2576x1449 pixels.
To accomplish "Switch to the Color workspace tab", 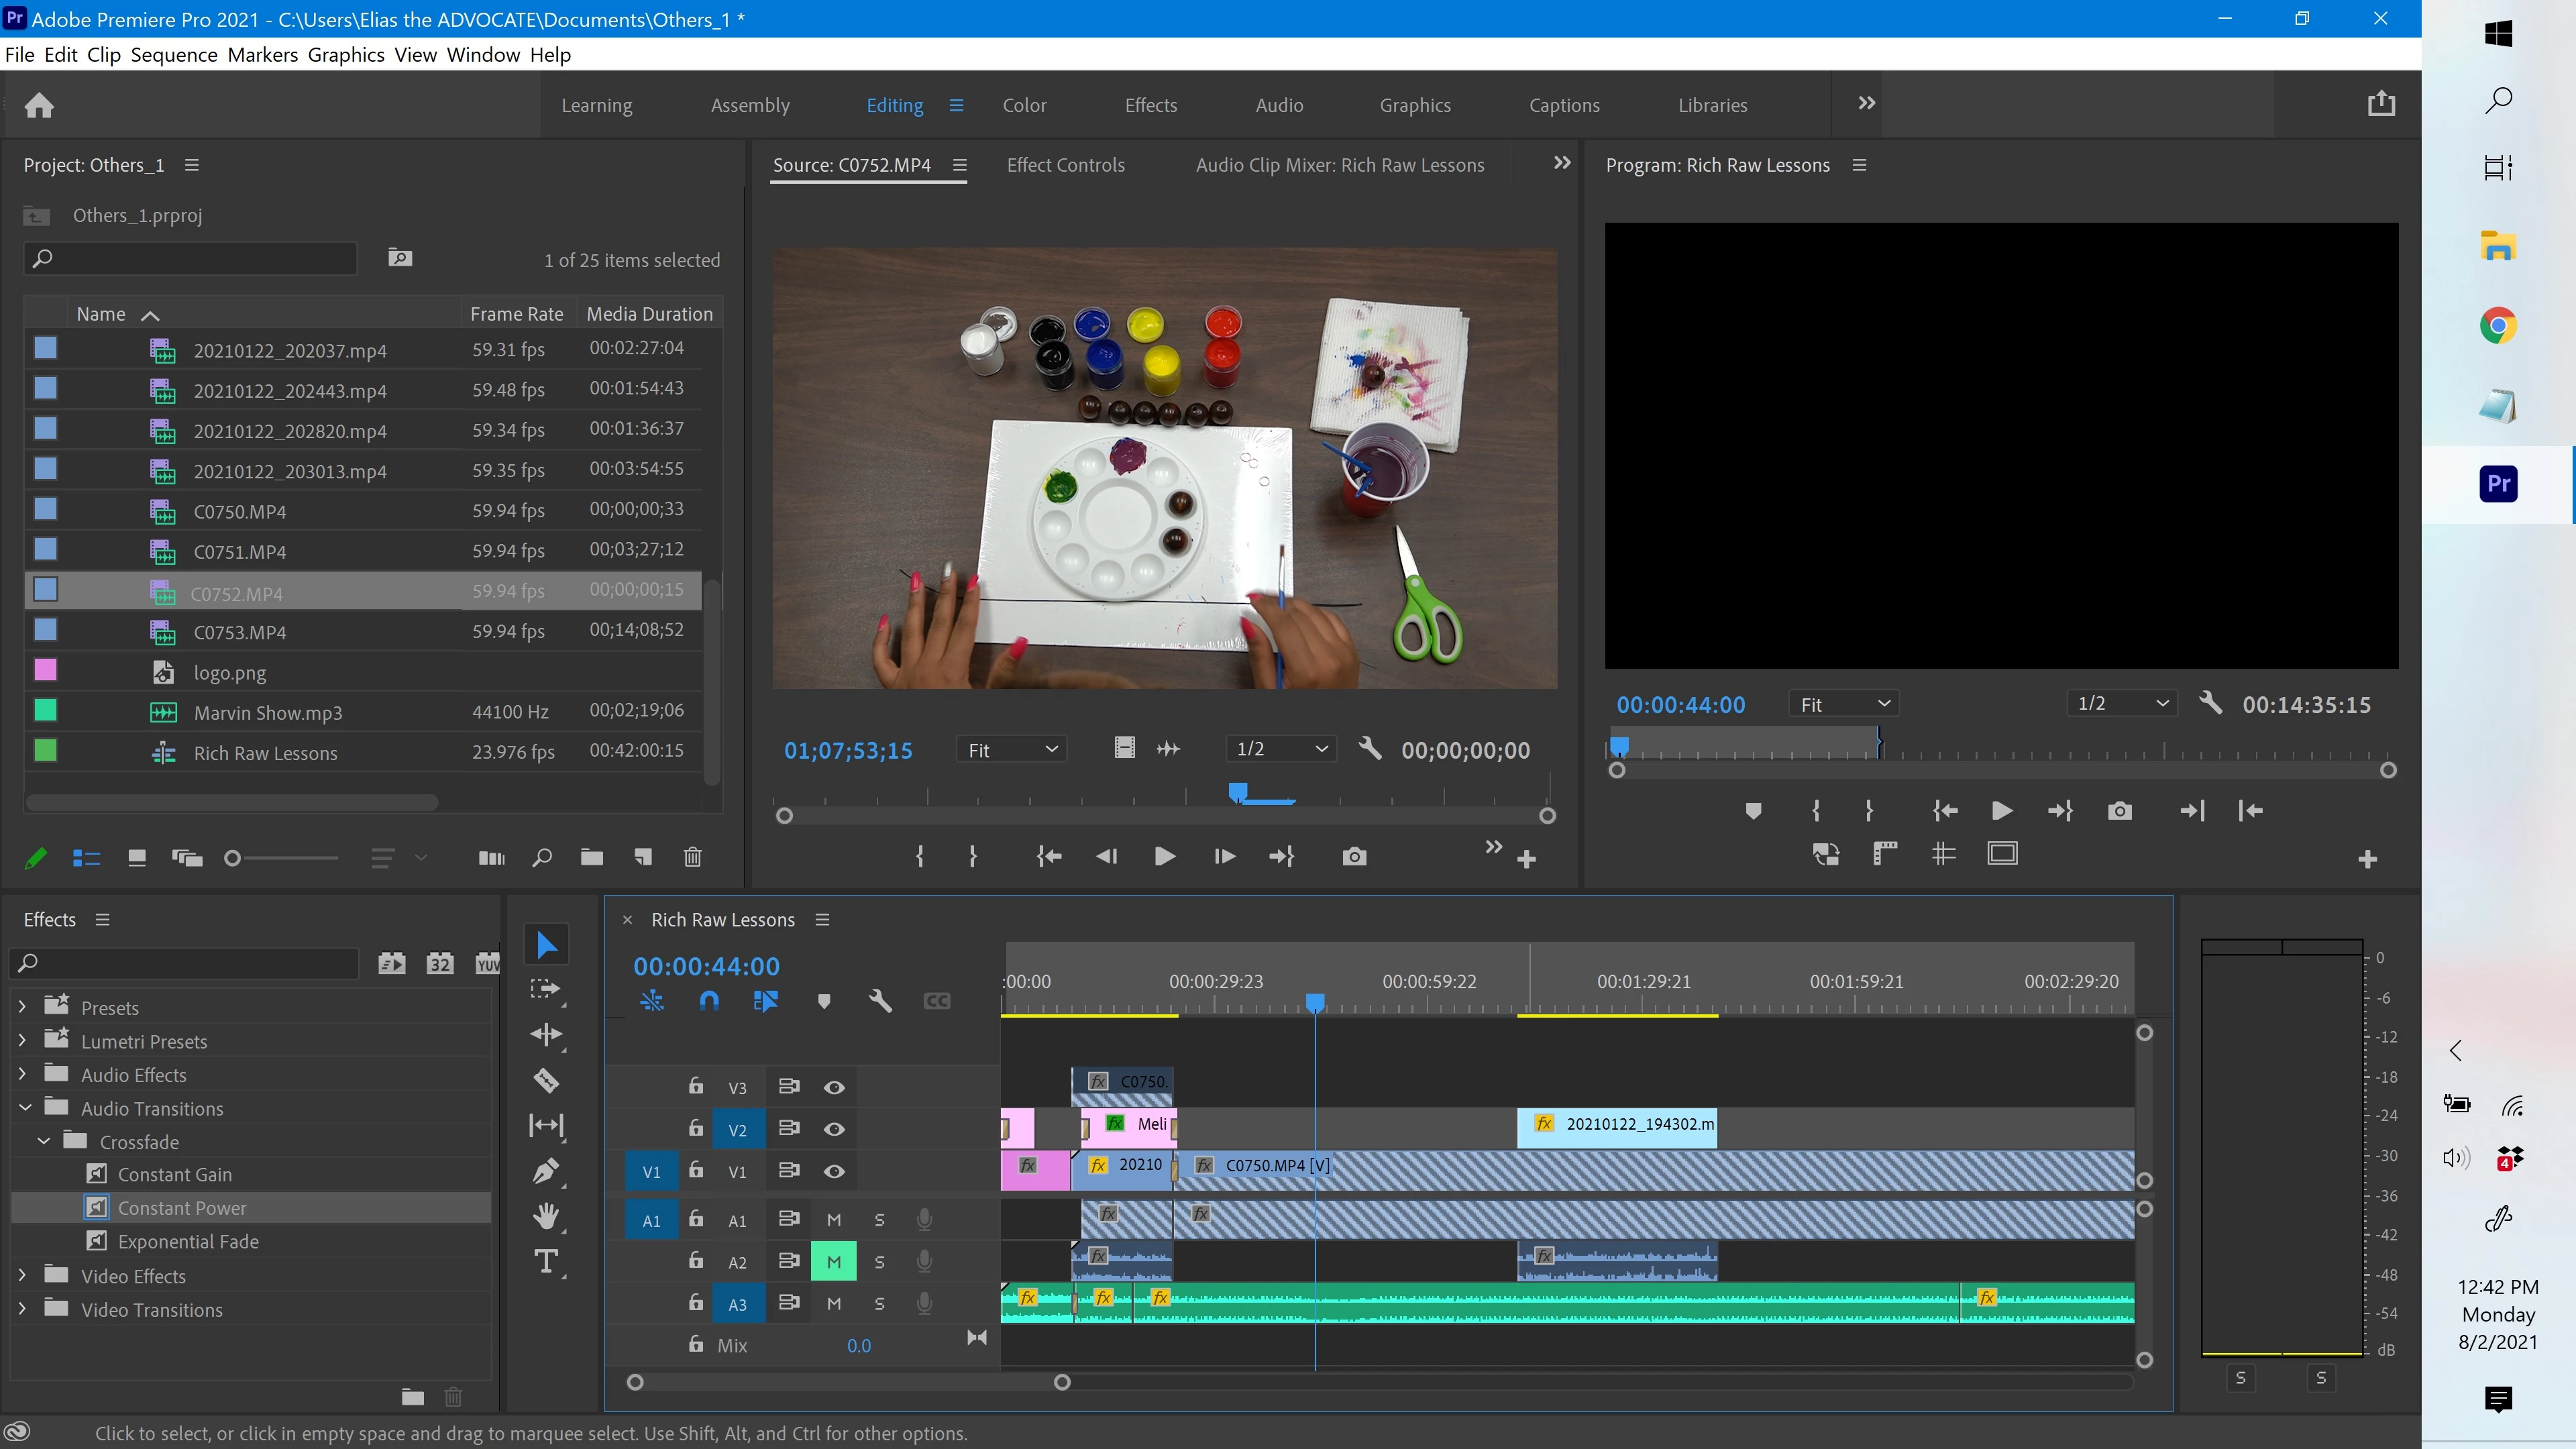I will (x=1024, y=105).
